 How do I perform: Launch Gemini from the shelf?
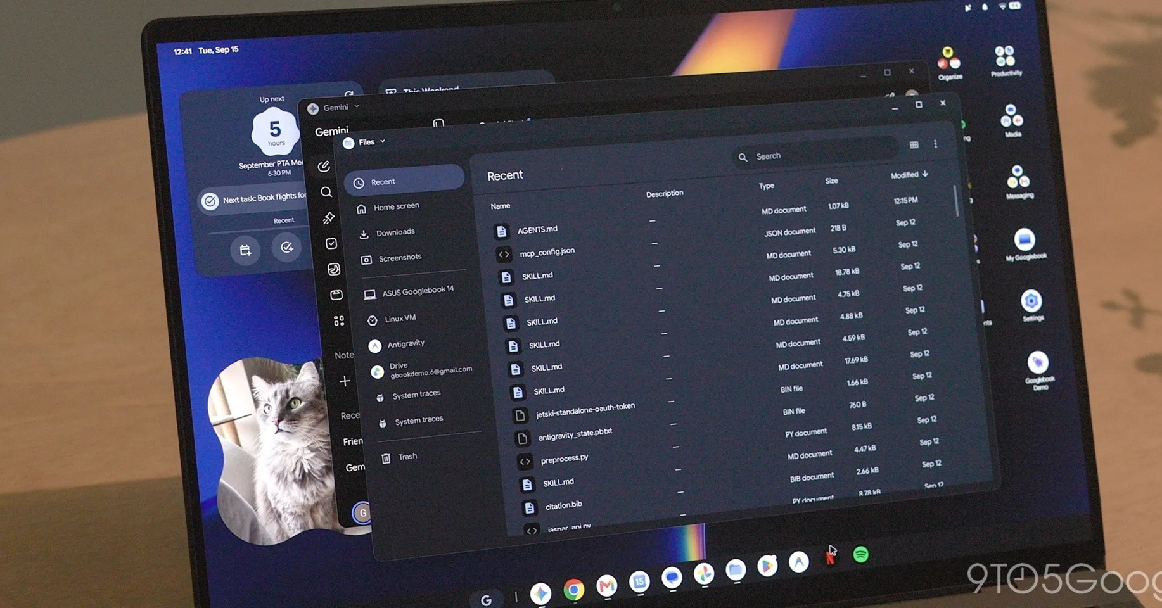click(x=540, y=593)
